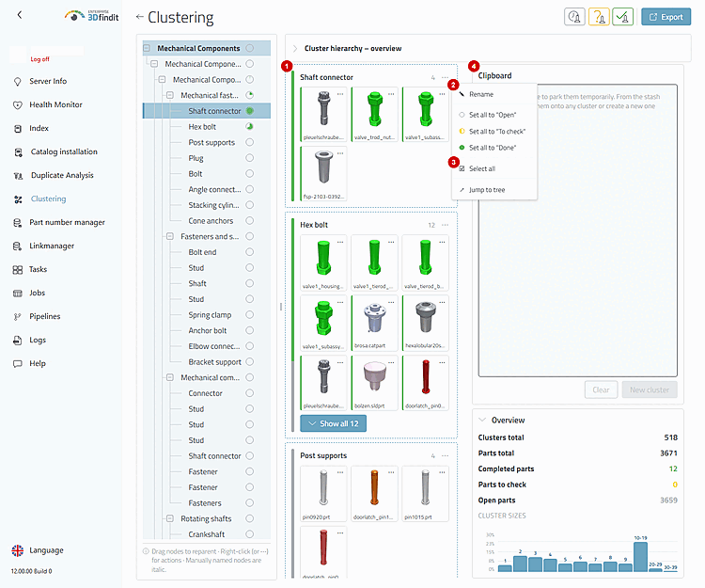This screenshot has width=705, height=588.
Task: Open Part number manager
Action: [x=67, y=222]
